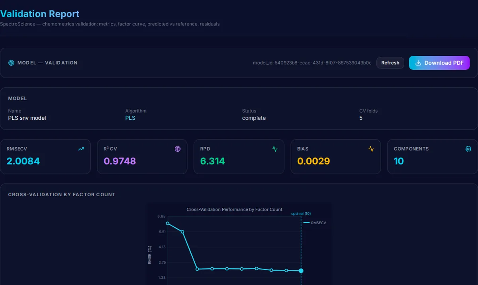Click the orange pulse icon on BIAS card
The width and height of the screenshot is (478, 285).
[x=371, y=149]
